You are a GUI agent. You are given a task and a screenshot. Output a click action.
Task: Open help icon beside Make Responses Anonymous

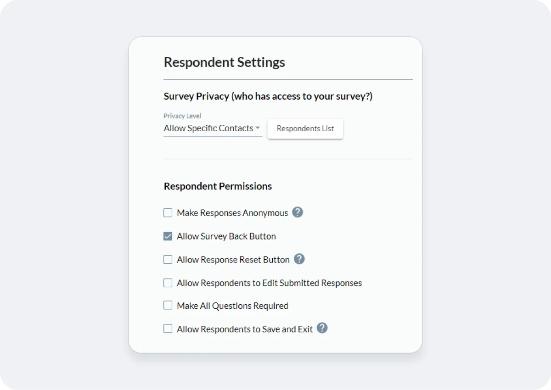coord(298,212)
